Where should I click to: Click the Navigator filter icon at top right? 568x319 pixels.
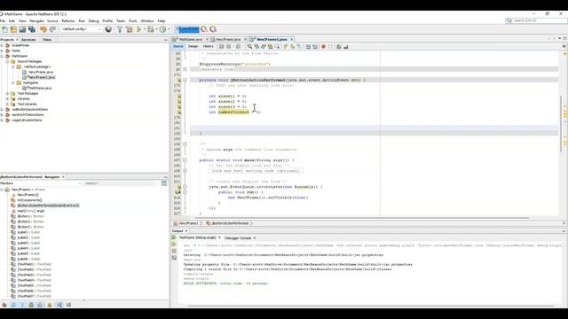(164, 183)
